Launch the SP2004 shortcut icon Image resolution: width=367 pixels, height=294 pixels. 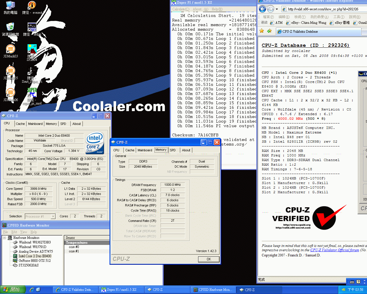[32, 53]
